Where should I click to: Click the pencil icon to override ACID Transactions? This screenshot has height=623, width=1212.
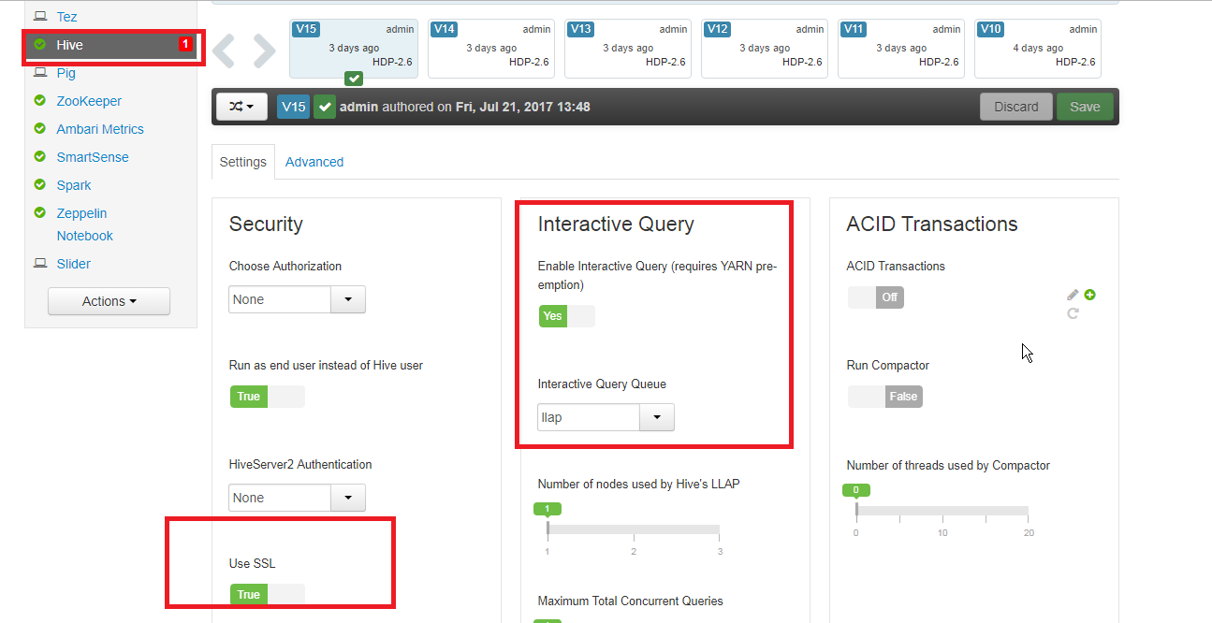tap(1073, 294)
